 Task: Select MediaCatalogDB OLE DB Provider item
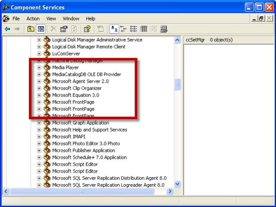86,75
